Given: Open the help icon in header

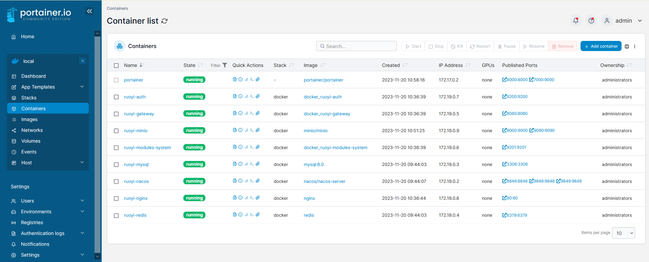Looking at the screenshot, I should [591, 21].
